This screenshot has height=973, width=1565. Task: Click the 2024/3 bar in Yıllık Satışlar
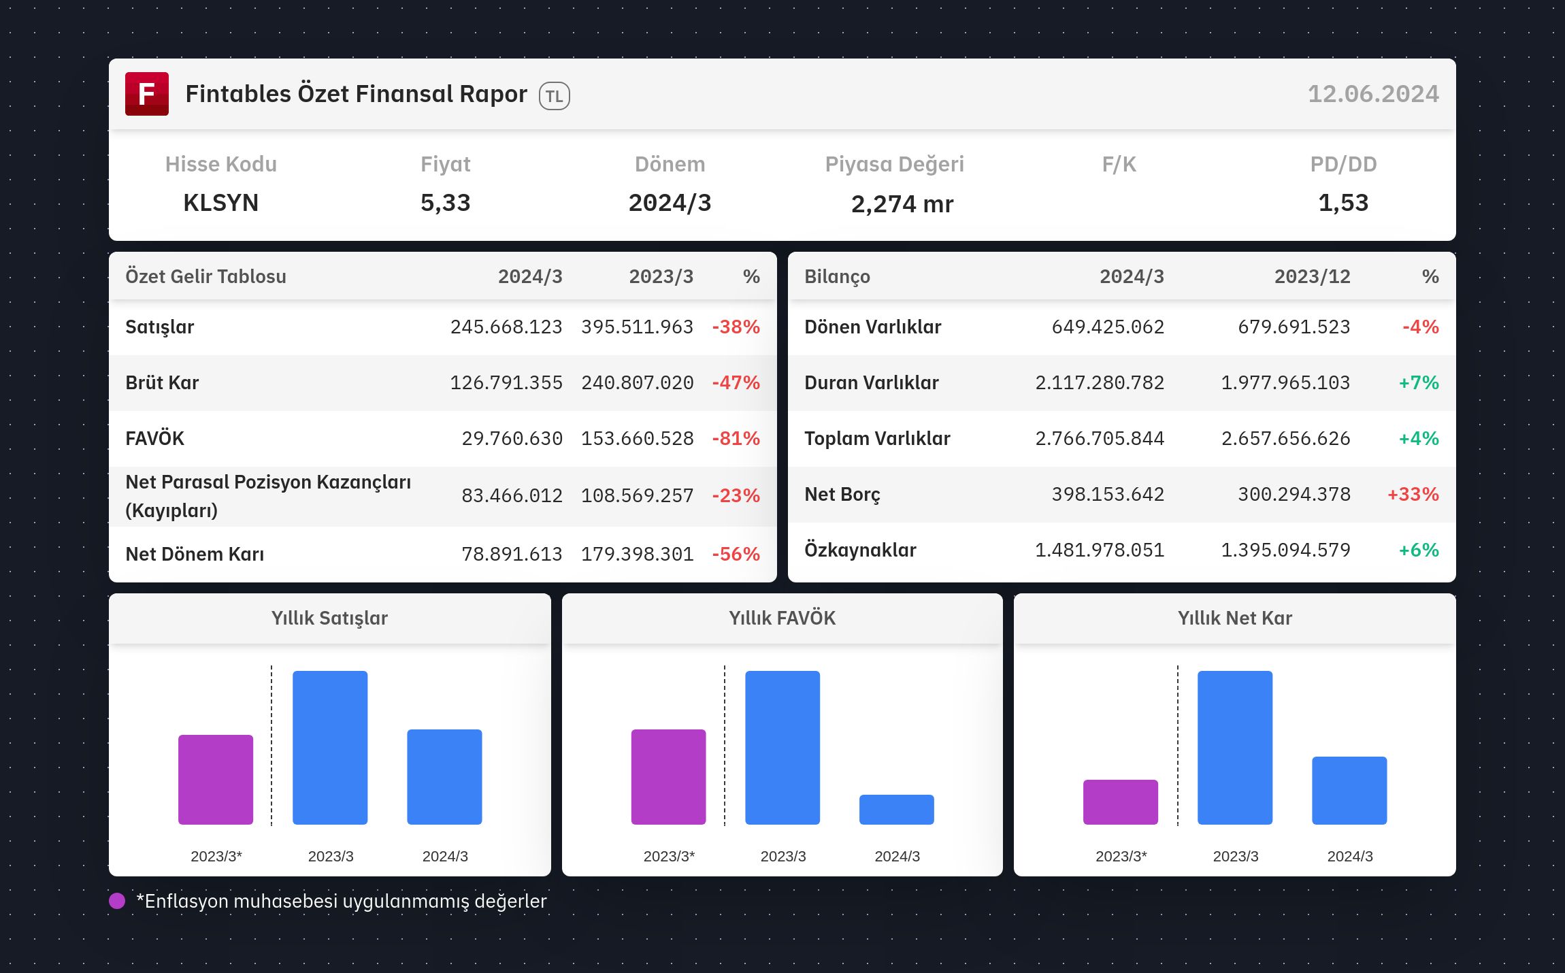point(444,777)
